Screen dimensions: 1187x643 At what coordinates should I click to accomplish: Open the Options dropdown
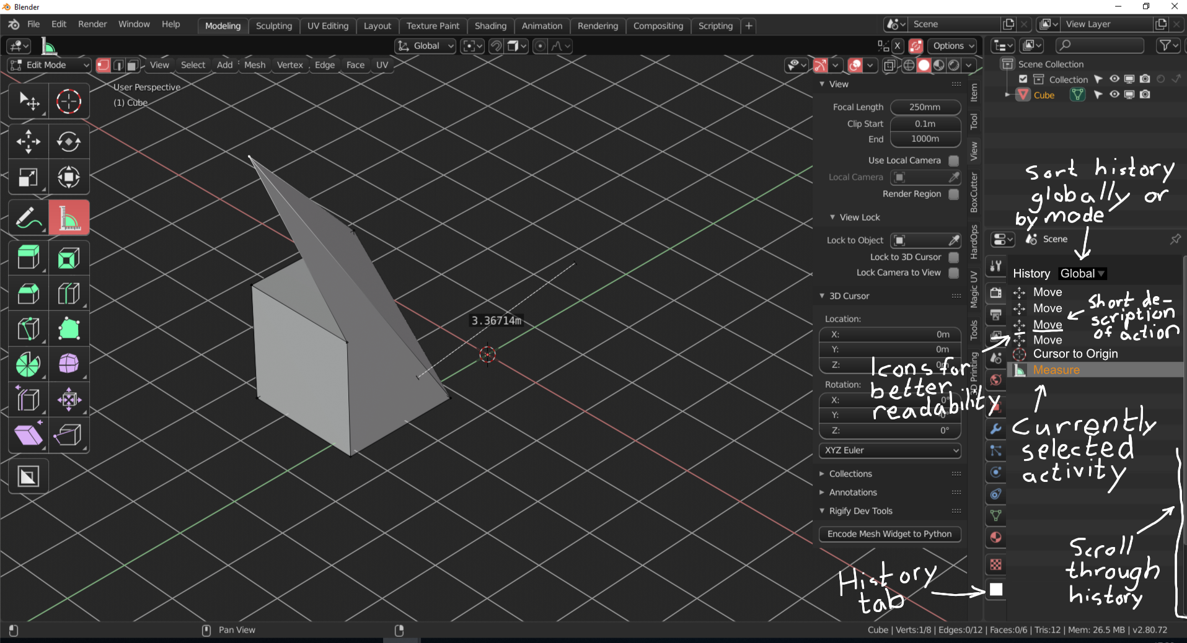click(x=953, y=46)
